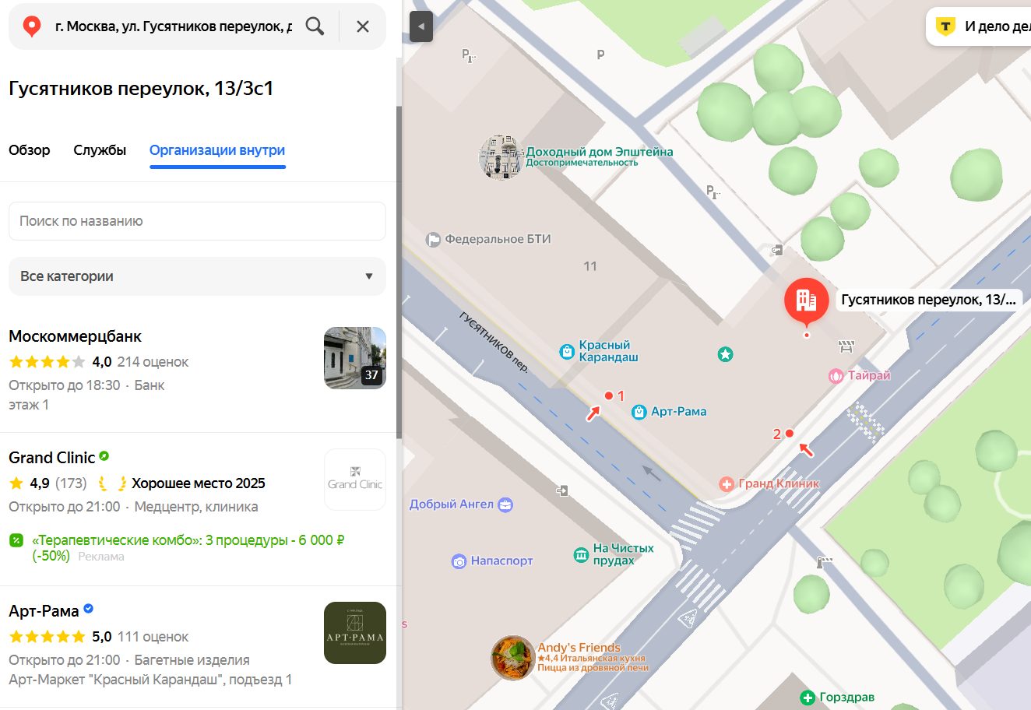
Task: Select the Организации внутри tab
Action: (217, 150)
